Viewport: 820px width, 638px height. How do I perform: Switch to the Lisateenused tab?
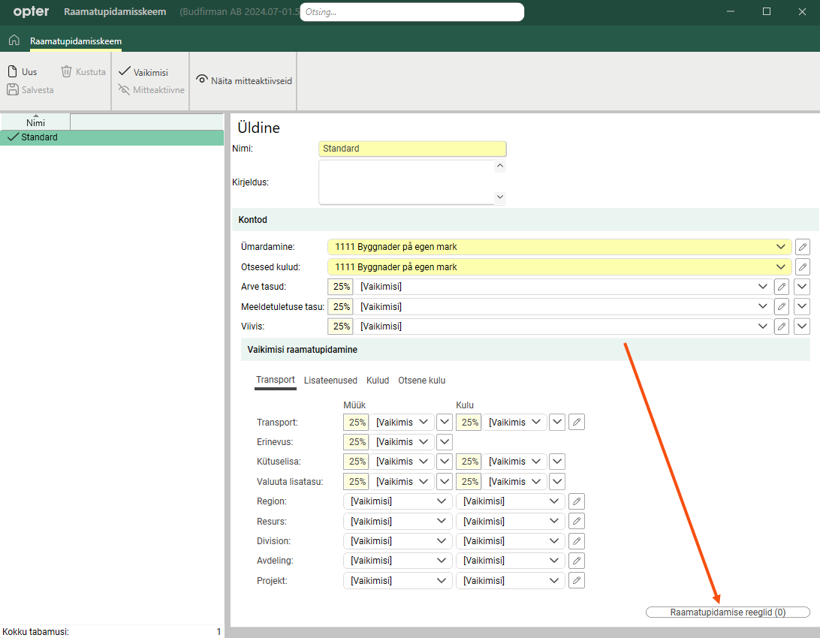330,381
